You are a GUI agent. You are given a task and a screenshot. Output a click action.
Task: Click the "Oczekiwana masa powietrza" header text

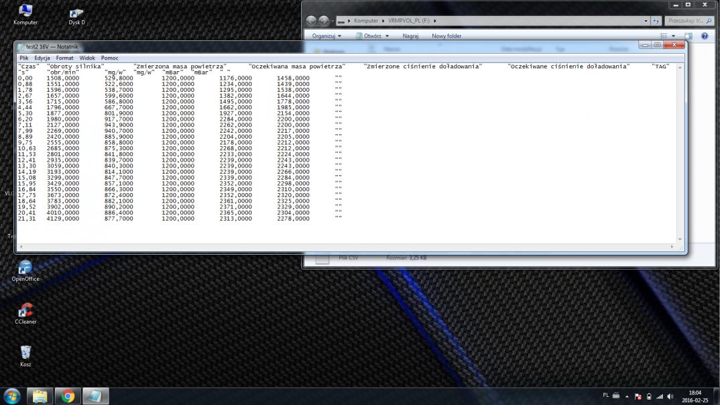pos(296,66)
